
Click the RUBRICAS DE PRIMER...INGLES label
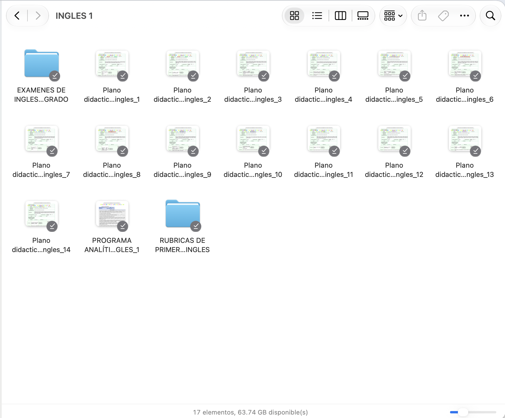point(183,245)
